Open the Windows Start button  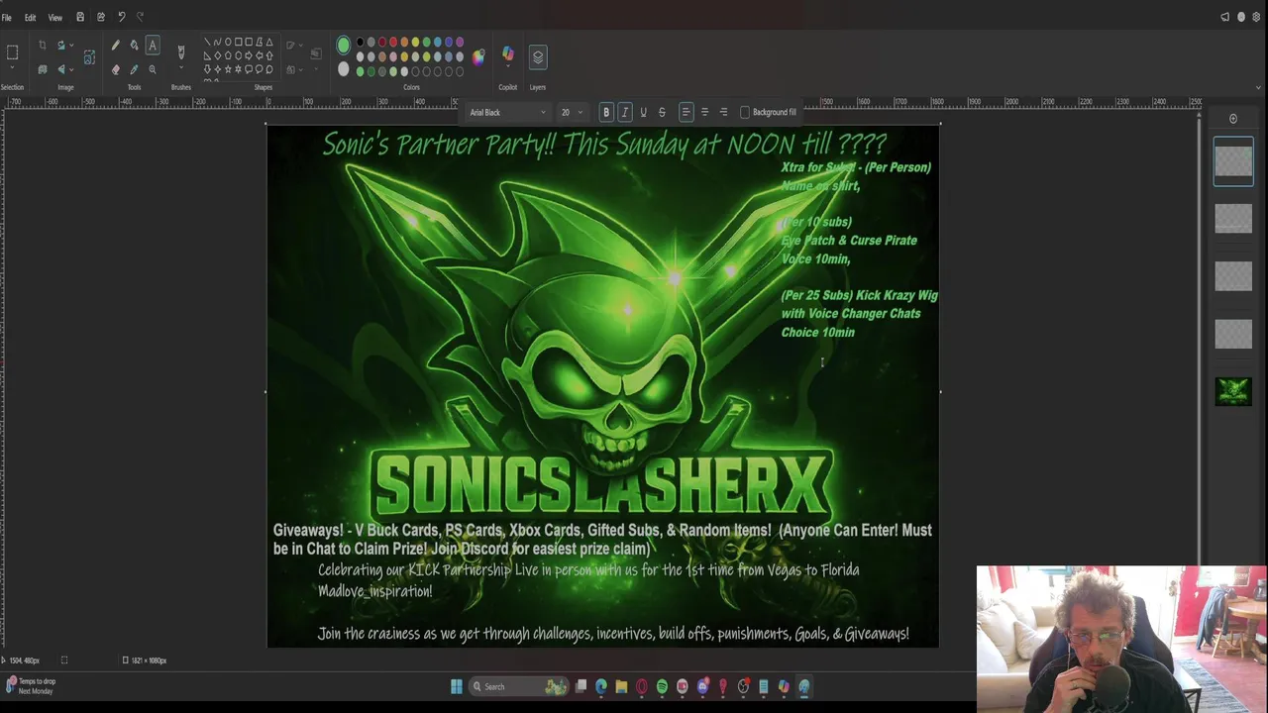pyautogui.click(x=456, y=686)
